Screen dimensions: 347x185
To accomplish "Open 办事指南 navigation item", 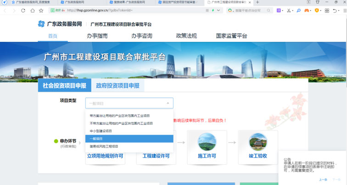I will (97, 36).
